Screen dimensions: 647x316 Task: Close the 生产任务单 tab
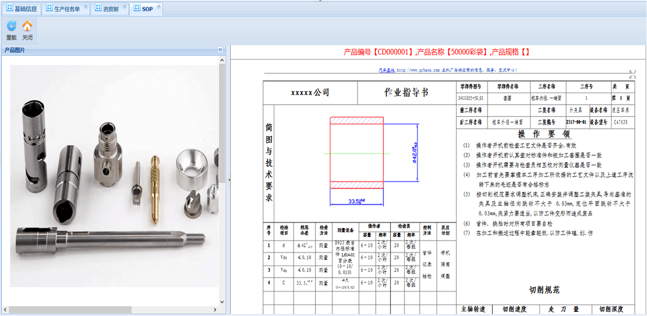[x=85, y=7]
